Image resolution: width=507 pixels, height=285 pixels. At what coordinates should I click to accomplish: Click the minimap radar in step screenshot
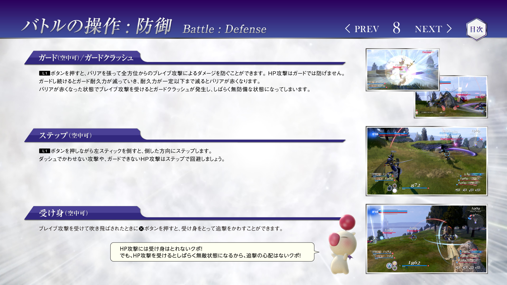coord(477,144)
